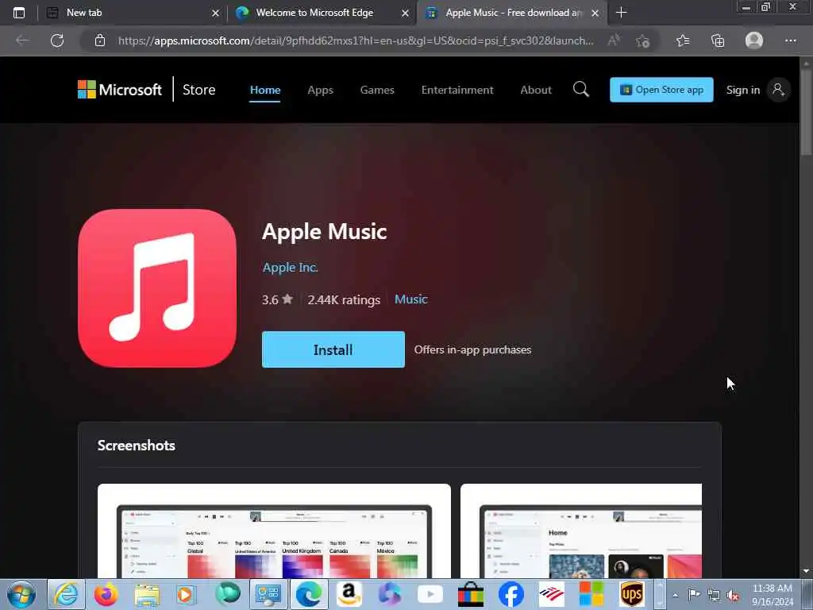
Task: Open the Store search magnifier icon
Action: (x=580, y=89)
